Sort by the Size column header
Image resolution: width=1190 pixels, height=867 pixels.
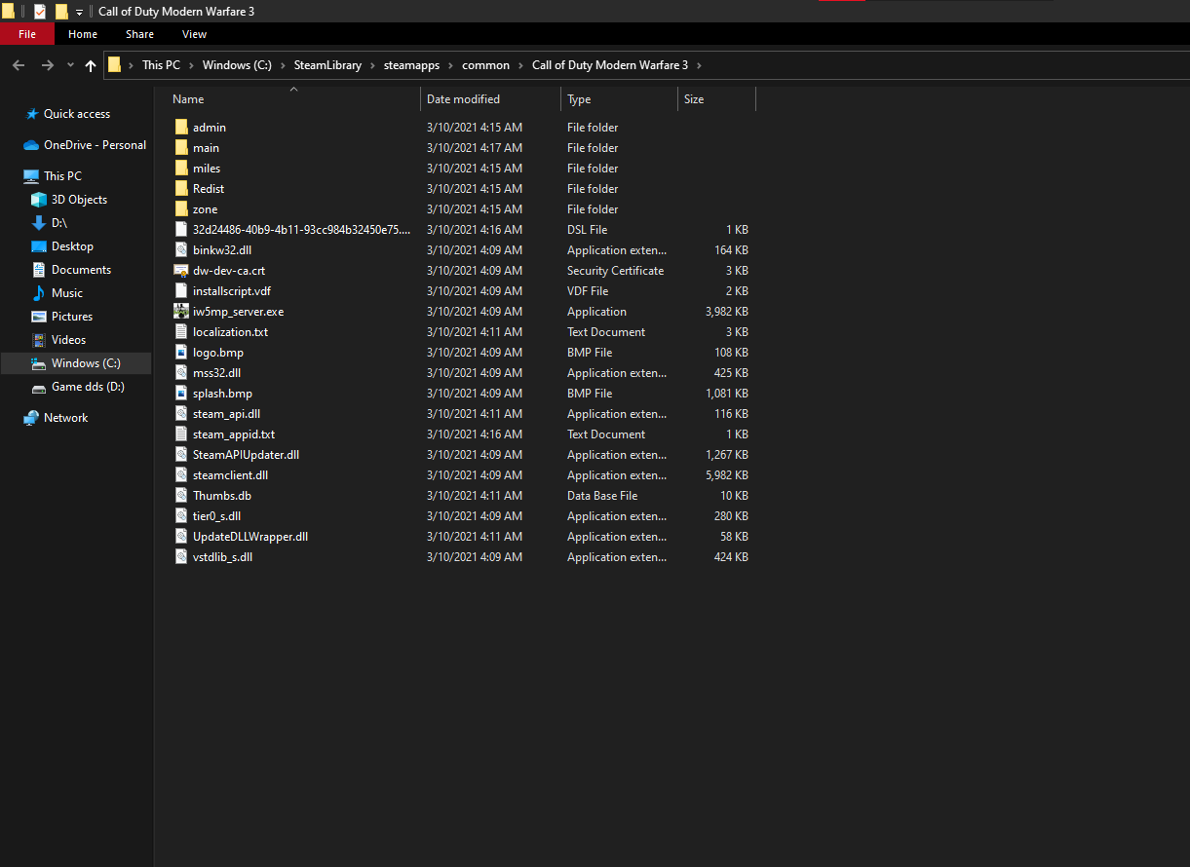717,99
